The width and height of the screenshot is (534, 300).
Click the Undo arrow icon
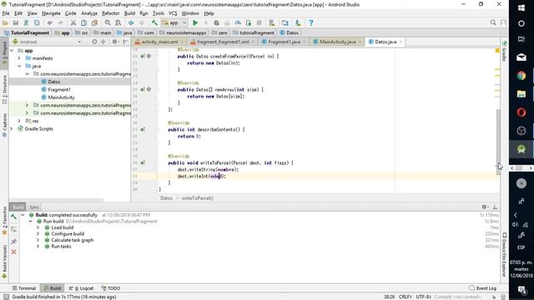[x=50, y=22]
